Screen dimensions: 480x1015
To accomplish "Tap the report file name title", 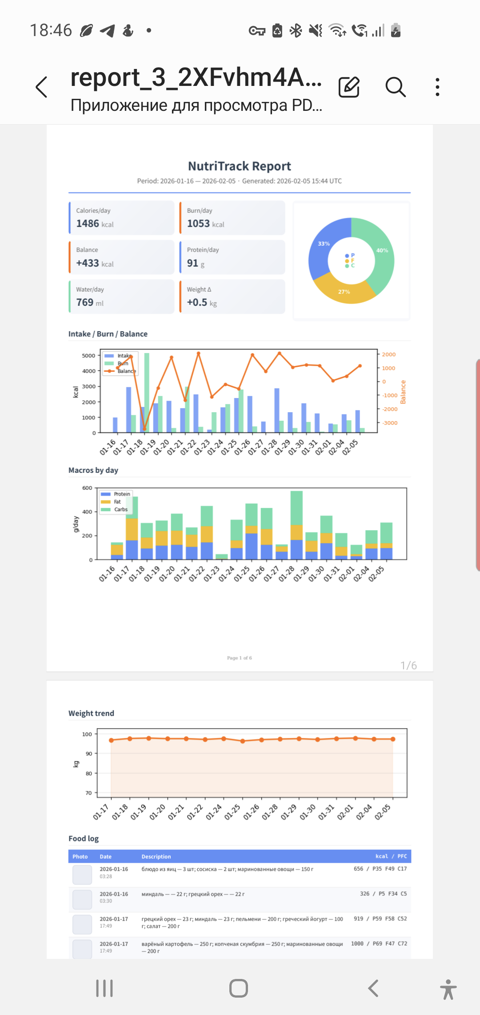I will 196,77.
